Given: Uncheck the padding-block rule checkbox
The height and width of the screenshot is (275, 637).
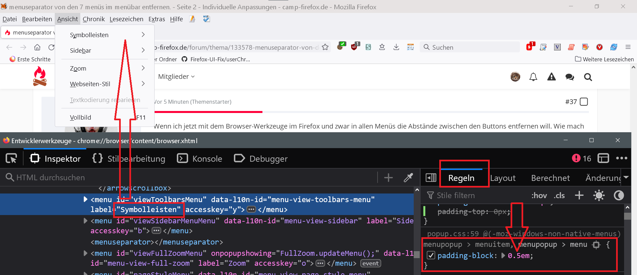Looking at the screenshot, I should [431, 255].
